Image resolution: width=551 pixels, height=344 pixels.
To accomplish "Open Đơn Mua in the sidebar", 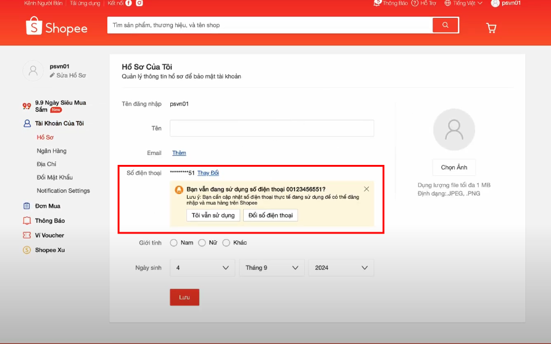I will point(48,206).
